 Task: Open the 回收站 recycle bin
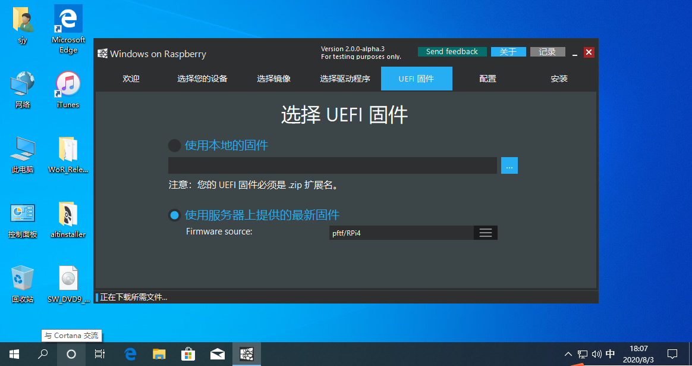pos(23,284)
